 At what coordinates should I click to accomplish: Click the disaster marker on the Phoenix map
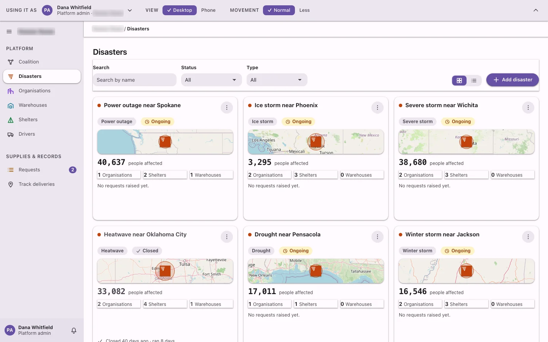(x=316, y=141)
